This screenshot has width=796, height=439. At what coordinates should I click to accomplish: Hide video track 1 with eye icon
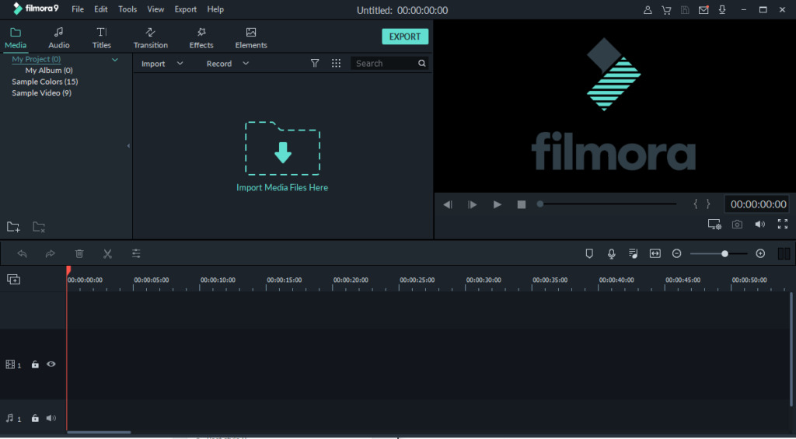pyautogui.click(x=51, y=364)
